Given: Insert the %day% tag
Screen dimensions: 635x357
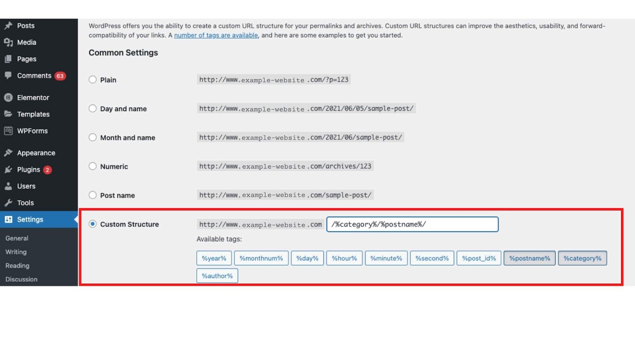Looking at the screenshot, I should point(307,258).
